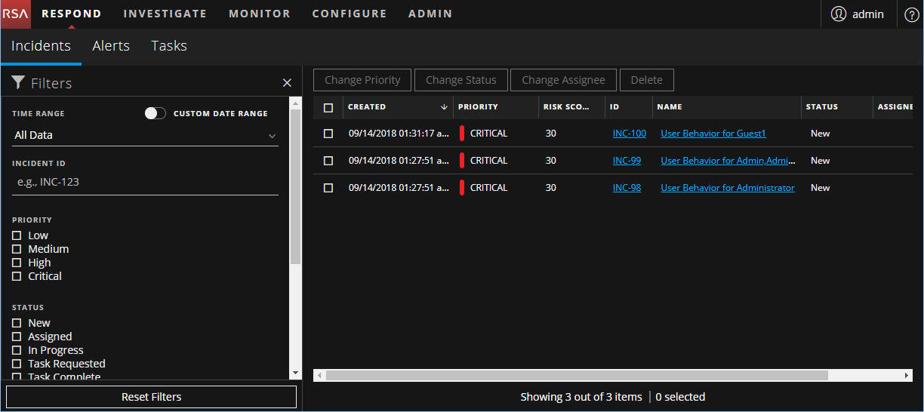Viewport: 924px width, 412px height.
Task: Toggle the Custom Date Range switch
Action: 156,113
